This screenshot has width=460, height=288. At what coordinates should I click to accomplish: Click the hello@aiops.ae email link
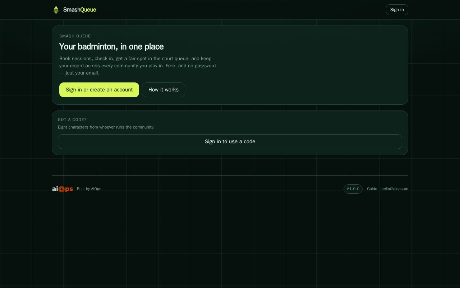tap(395, 189)
